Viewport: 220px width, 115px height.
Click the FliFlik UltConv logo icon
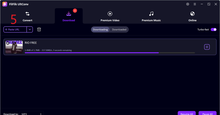click(5, 4)
